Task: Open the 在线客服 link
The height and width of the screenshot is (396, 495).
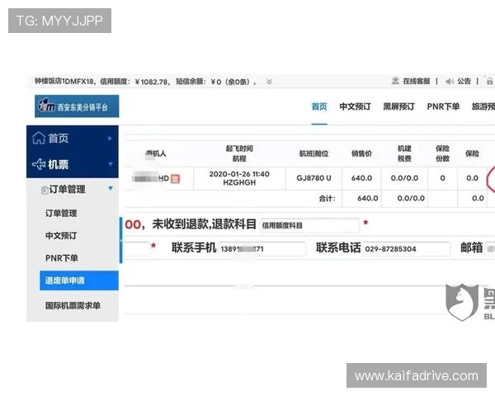Action: click(417, 82)
